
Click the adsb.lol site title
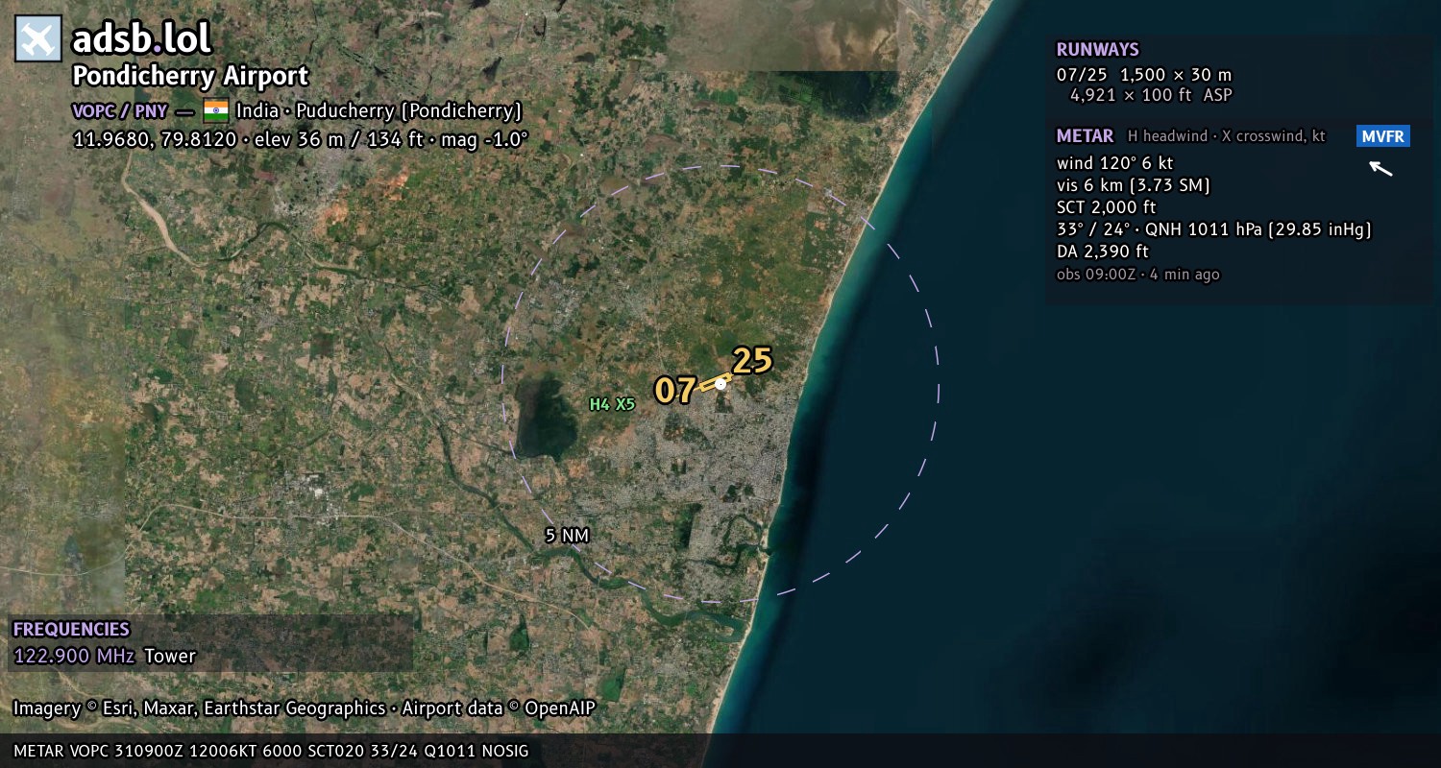[x=141, y=38]
